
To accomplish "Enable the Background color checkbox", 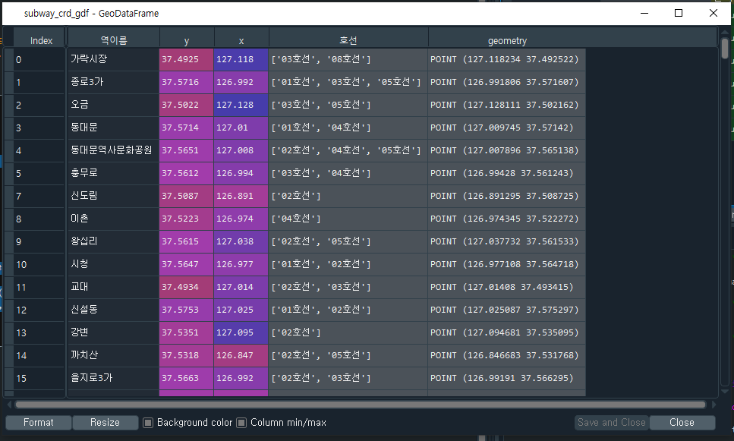I will [x=148, y=423].
